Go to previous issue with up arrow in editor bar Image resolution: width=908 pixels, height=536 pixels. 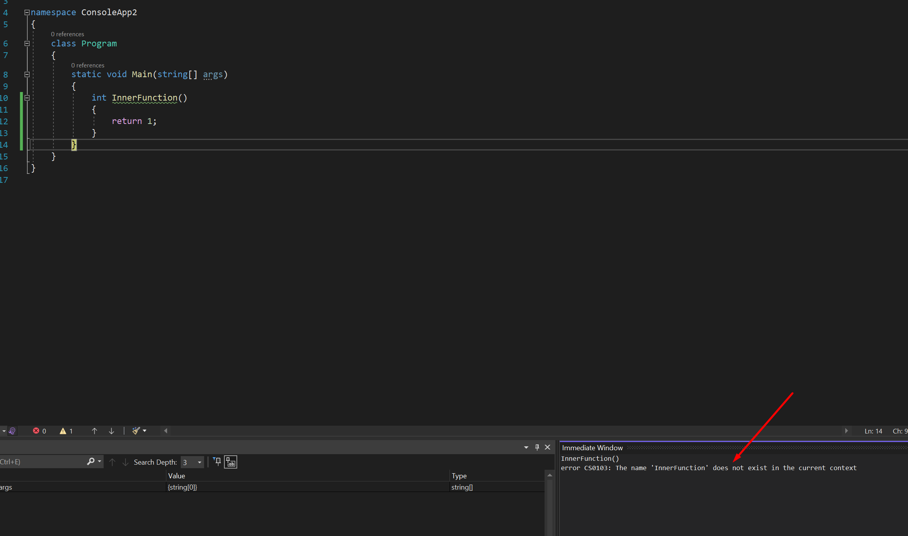(x=94, y=431)
